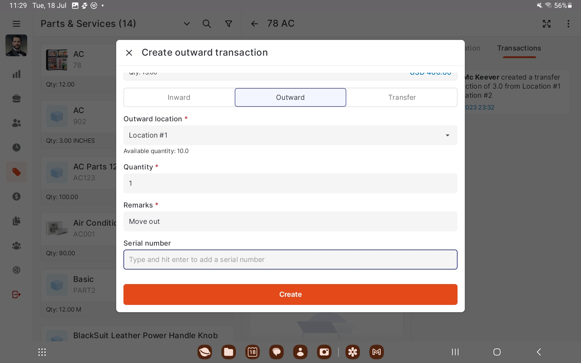Viewport: 581px width, 363px height.
Task: Close the Create outward transaction dialog
Action: (129, 53)
